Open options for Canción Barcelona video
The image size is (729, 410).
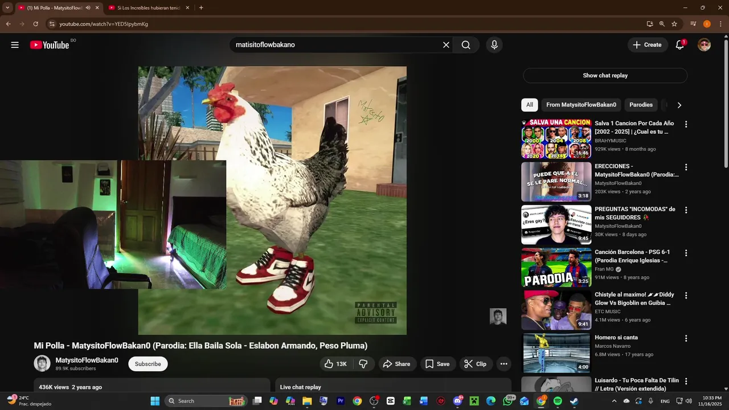686,253
